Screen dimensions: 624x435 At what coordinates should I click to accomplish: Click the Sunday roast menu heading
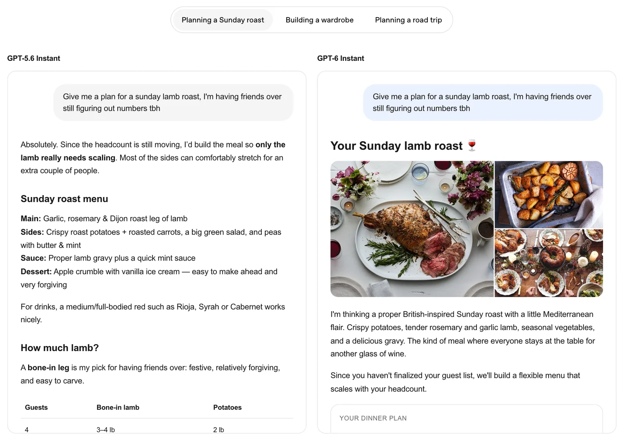[64, 199]
